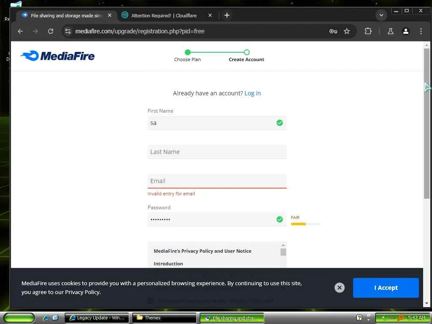Click the Email input field
Image resolution: width=432 pixels, height=324 pixels.
tap(217, 181)
